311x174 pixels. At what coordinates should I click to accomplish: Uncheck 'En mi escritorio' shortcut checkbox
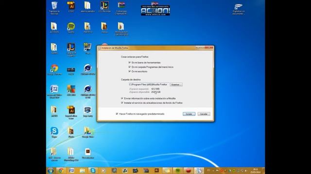130,72
